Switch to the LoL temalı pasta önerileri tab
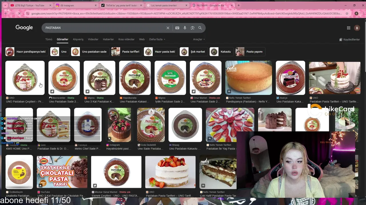The image size is (366, 205). pos(167,5)
